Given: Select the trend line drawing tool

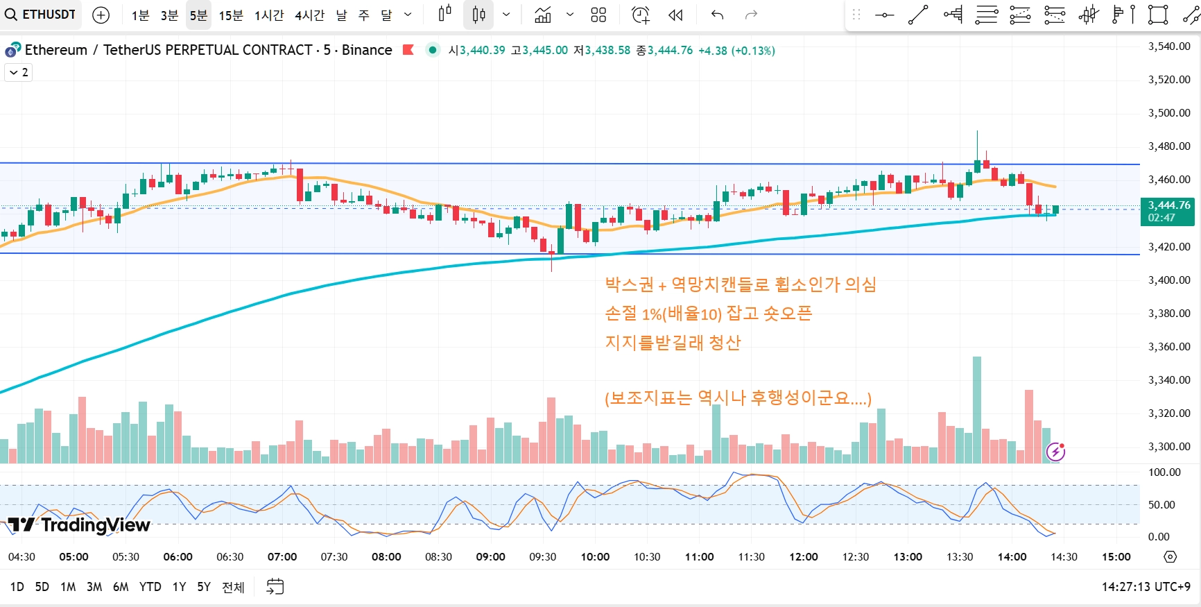Looking at the screenshot, I should click(918, 15).
